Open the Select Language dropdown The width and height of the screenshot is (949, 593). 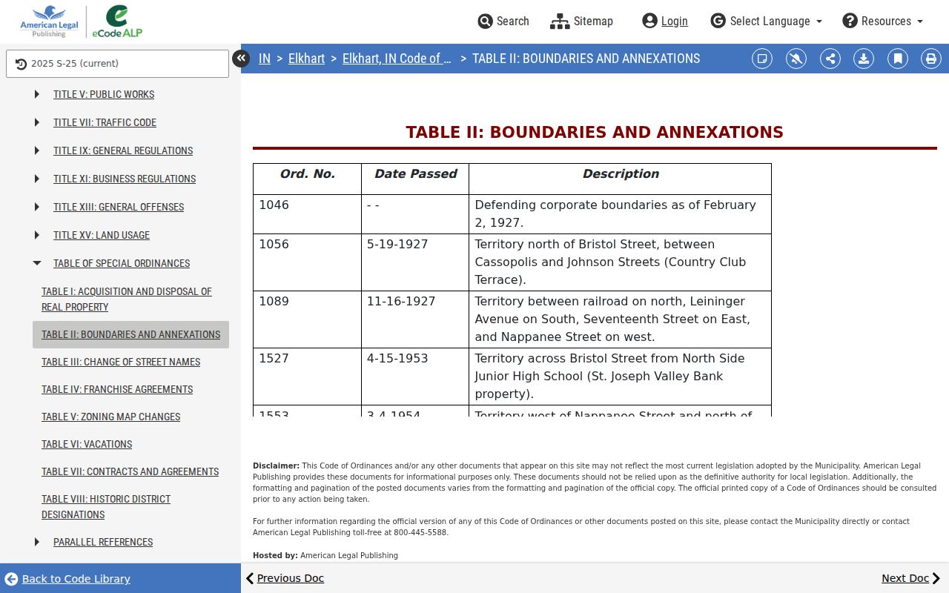(767, 21)
